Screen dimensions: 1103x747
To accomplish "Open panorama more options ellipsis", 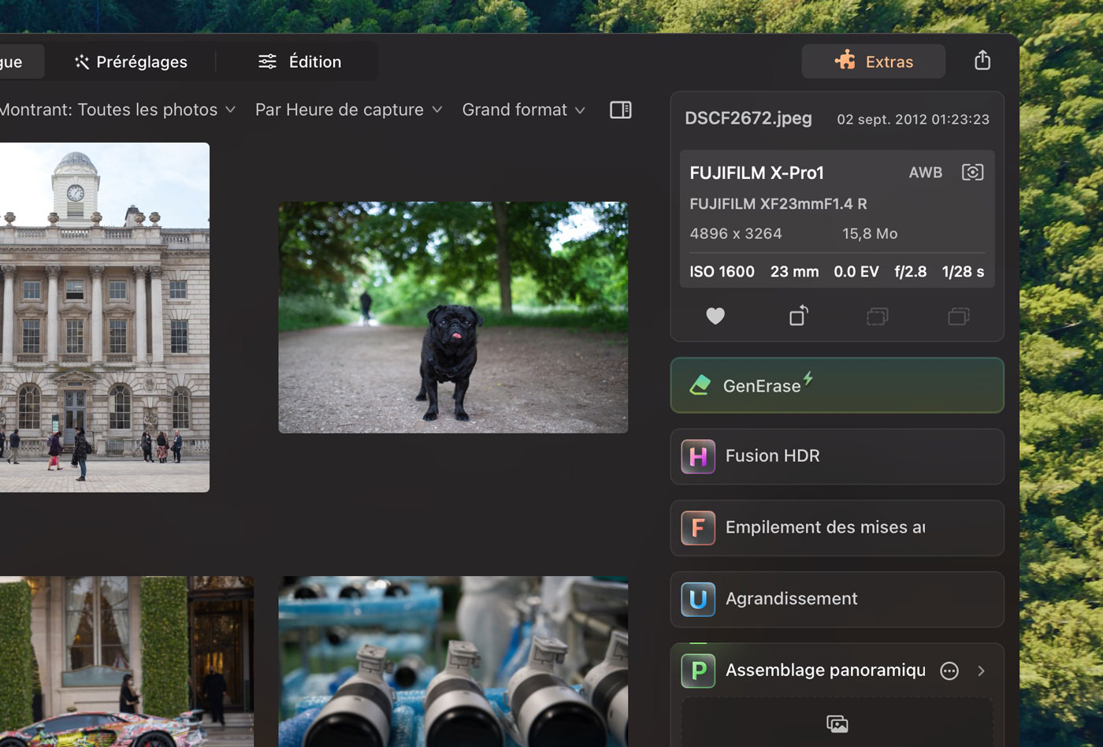I will pyautogui.click(x=949, y=671).
